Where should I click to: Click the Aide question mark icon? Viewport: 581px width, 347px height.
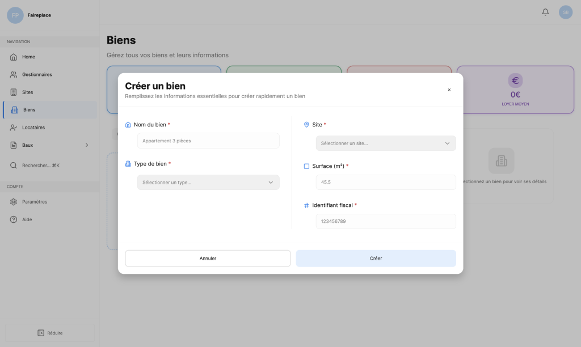click(x=14, y=219)
